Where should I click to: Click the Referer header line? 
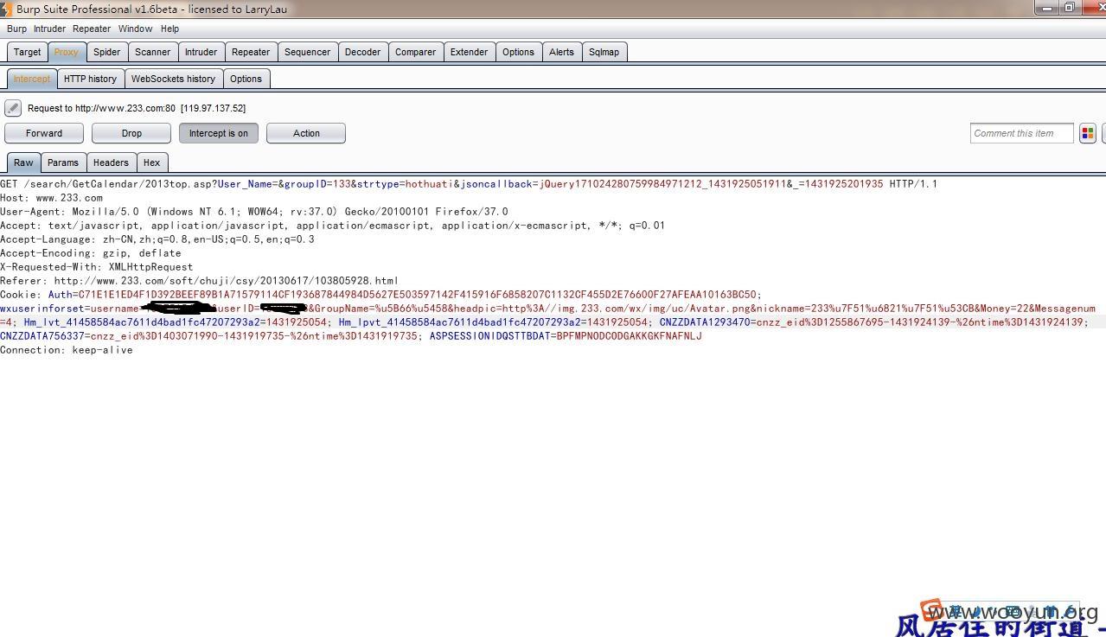tap(200, 281)
